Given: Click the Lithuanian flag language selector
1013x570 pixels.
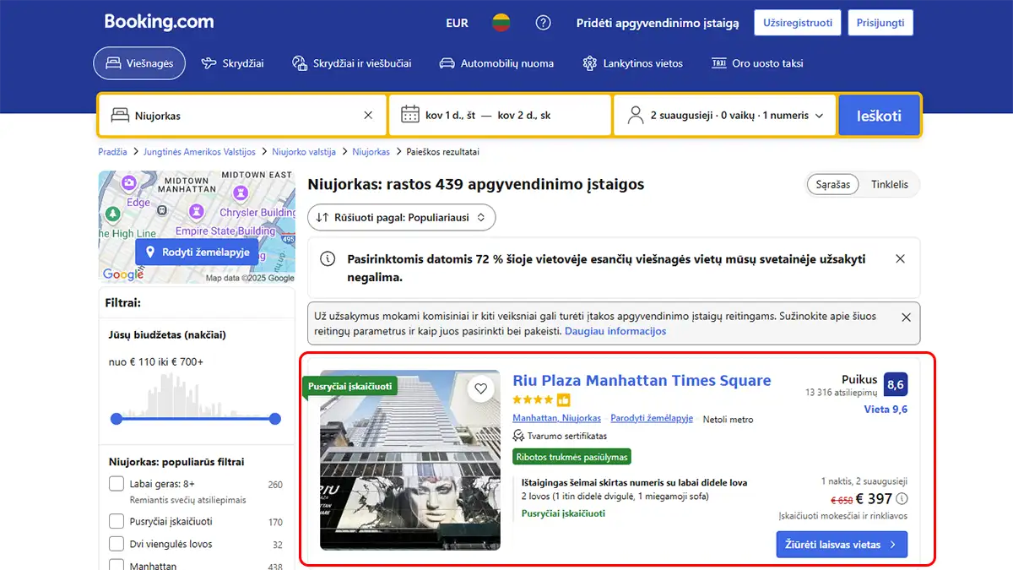Looking at the screenshot, I should point(501,23).
